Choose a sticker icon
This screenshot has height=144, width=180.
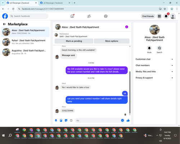coord(66,120)
